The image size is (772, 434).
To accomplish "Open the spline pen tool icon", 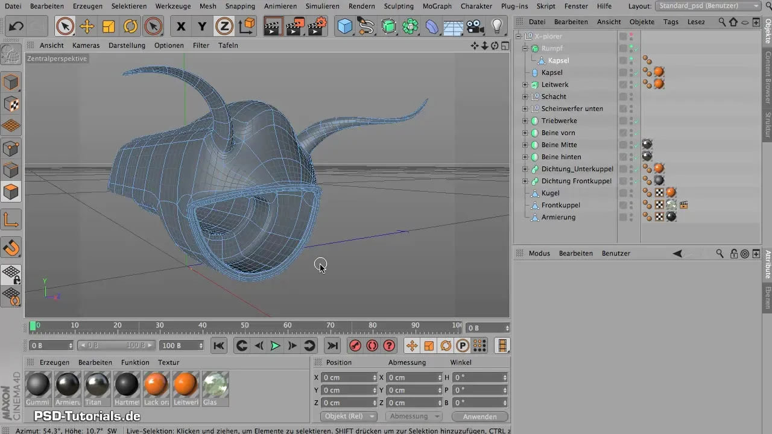I will click(x=366, y=27).
